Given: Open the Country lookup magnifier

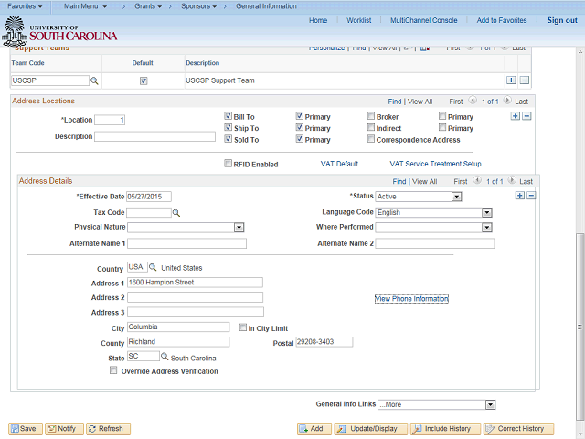Looking at the screenshot, I should pos(154,268).
